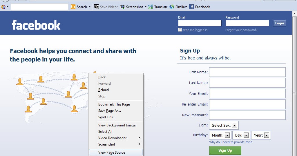Screen dimensions: 297x156
Task: Click the page scrollbar up arrow
Action: (x=295, y=14)
